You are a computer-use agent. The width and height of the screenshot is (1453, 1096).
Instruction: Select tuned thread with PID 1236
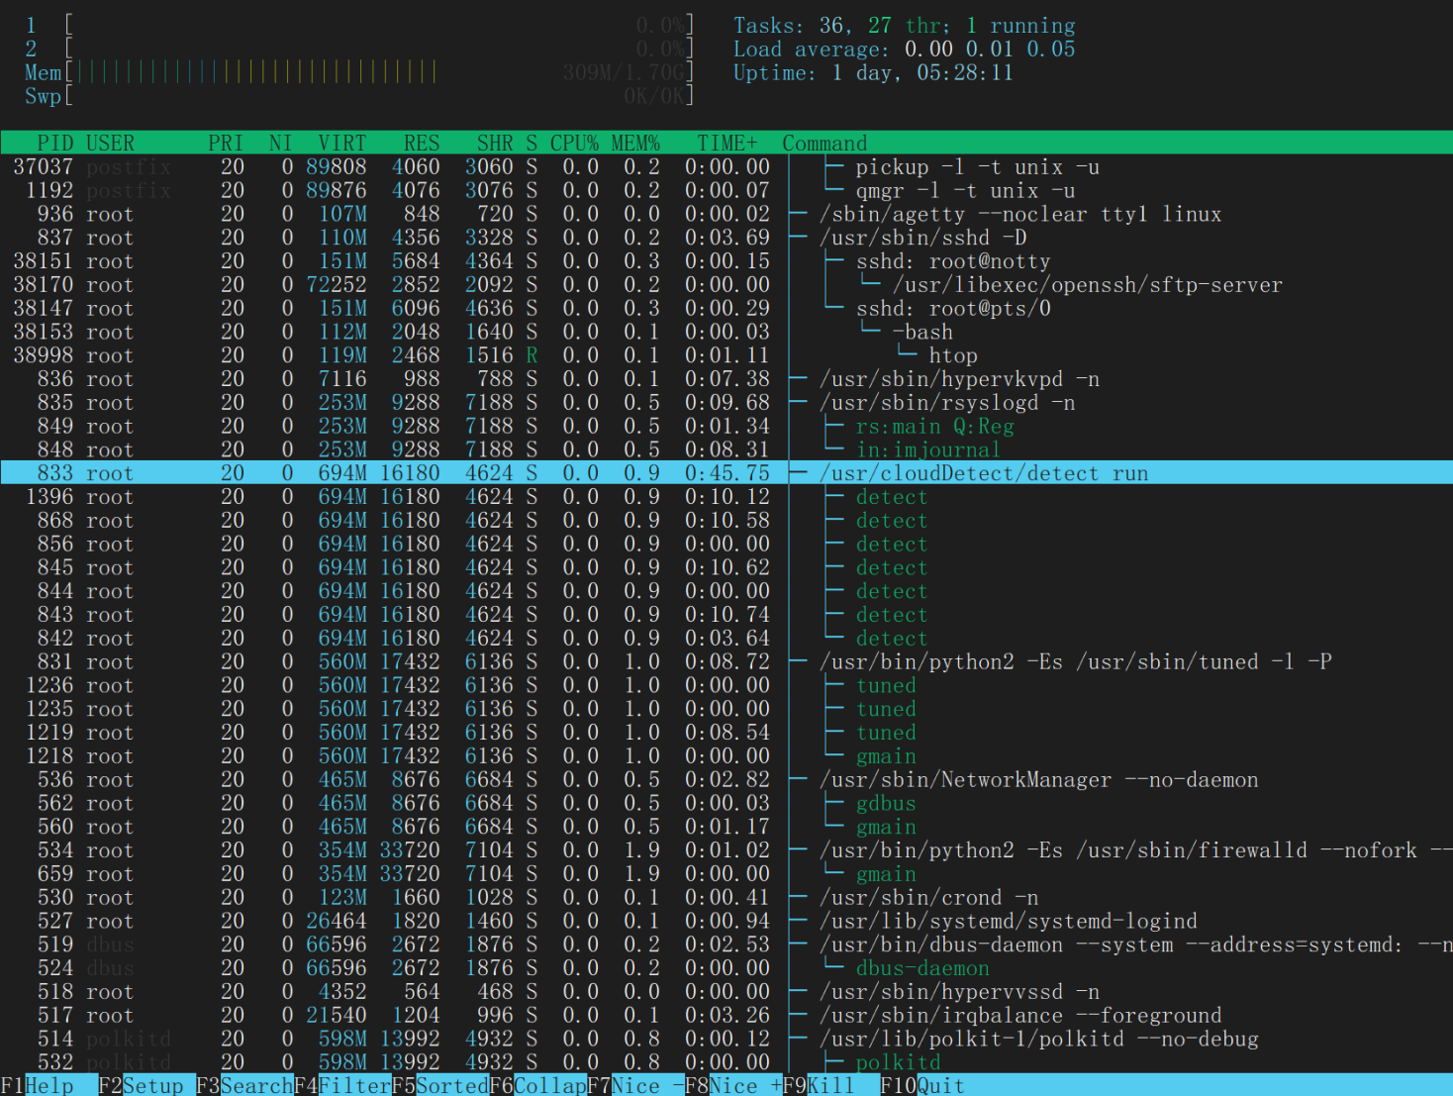[726, 686]
